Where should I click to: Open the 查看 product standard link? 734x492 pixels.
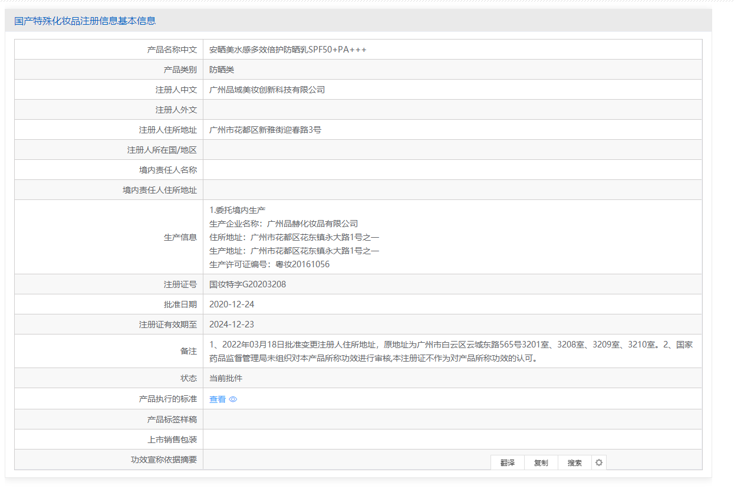point(218,399)
